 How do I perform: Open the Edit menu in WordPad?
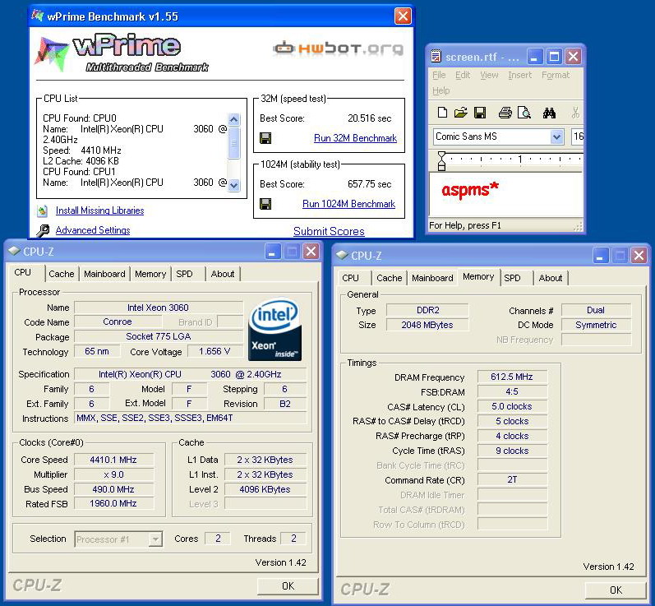463,75
